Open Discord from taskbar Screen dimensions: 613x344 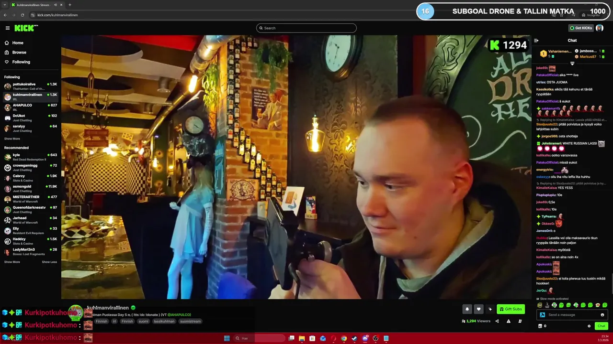pyautogui.click(x=365, y=338)
